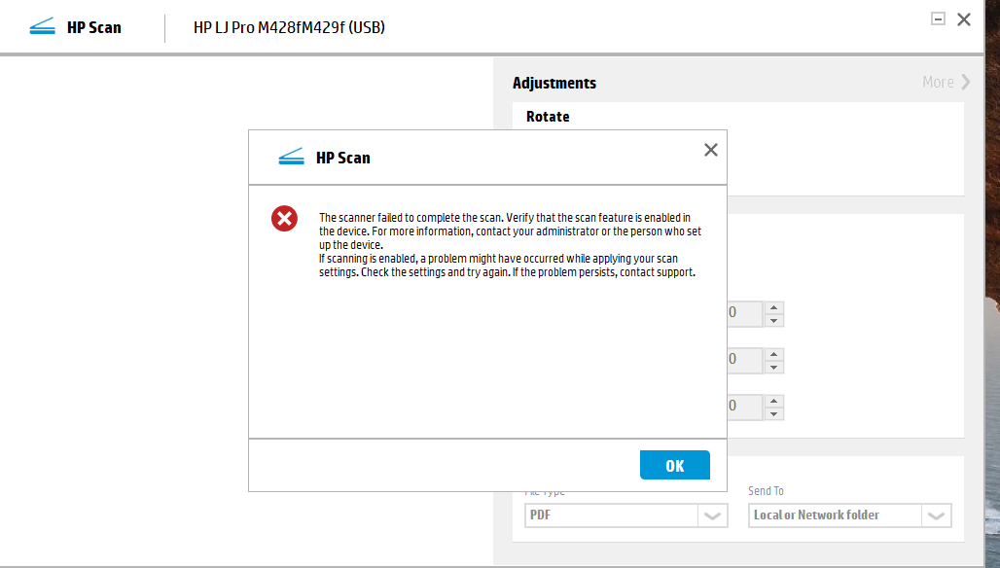Click the HP Scan scanner logo in main window header
The height and width of the screenshot is (568, 1000).
(43, 27)
